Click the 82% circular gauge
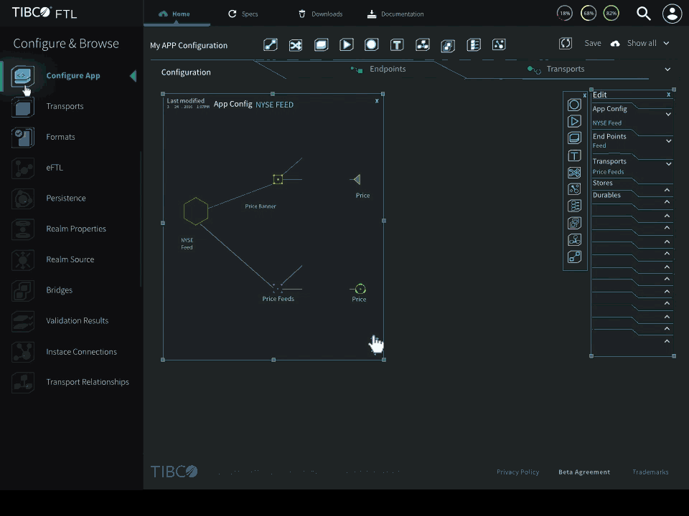Viewport: 689px width, 516px height. 611,13
